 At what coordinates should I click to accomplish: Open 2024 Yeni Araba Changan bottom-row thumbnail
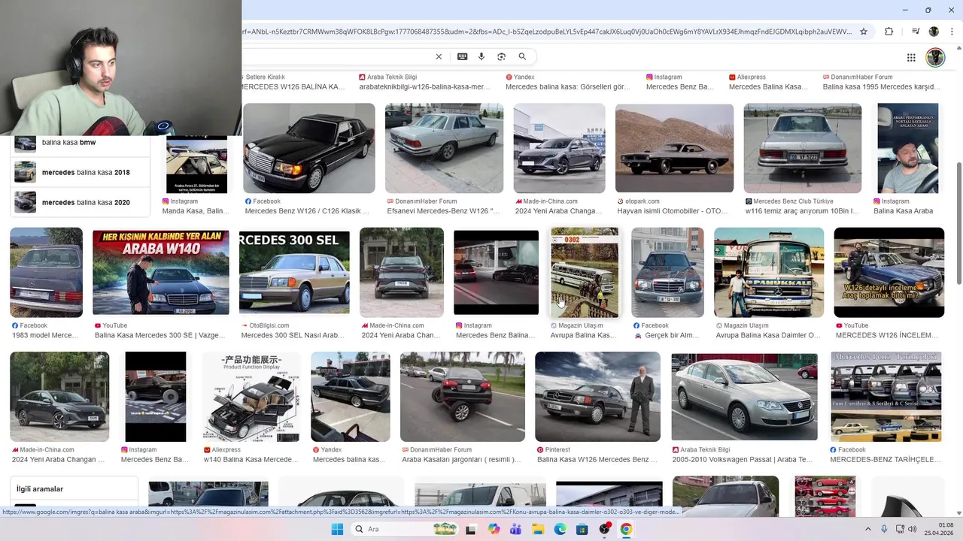[59, 396]
